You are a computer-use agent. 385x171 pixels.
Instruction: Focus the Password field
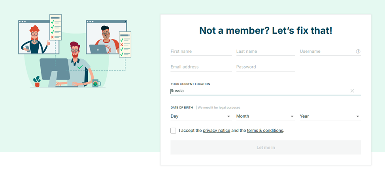266,67
